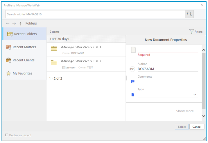Switch to Recent Matters
The width and height of the screenshot is (208, 143).
click(24, 47)
